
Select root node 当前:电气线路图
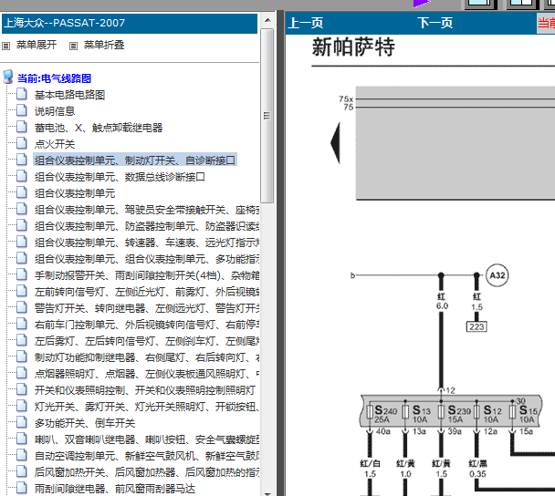point(55,78)
